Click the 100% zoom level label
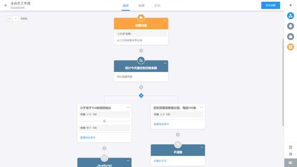The width and height of the screenshot is (297, 167). click(x=24, y=19)
